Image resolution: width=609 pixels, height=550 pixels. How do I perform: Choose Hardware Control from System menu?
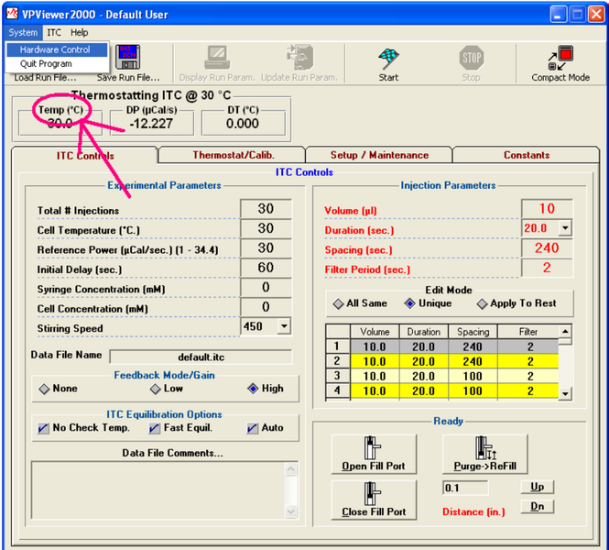(57, 49)
